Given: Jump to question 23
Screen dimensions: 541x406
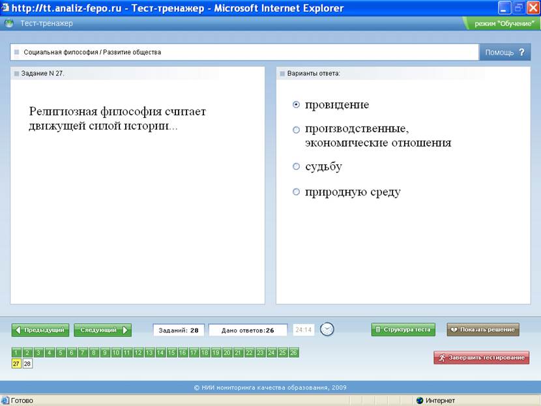Looking at the screenshot, I should [260, 353].
